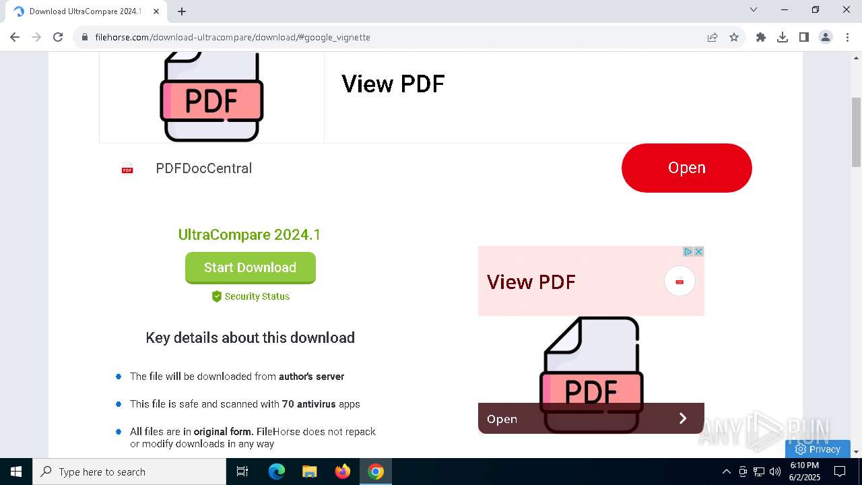The height and width of the screenshot is (485, 862).
Task: Click the round PDF icon in side ad
Action: tap(679, 282)
